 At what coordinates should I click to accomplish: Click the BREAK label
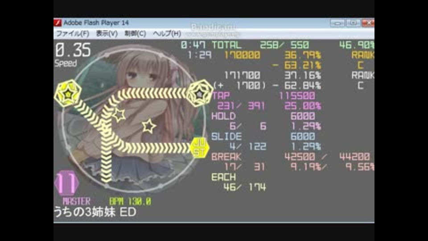click(x=226, y=157)
